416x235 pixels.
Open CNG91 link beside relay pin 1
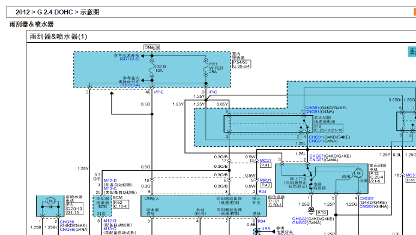[x=312, y=112]
